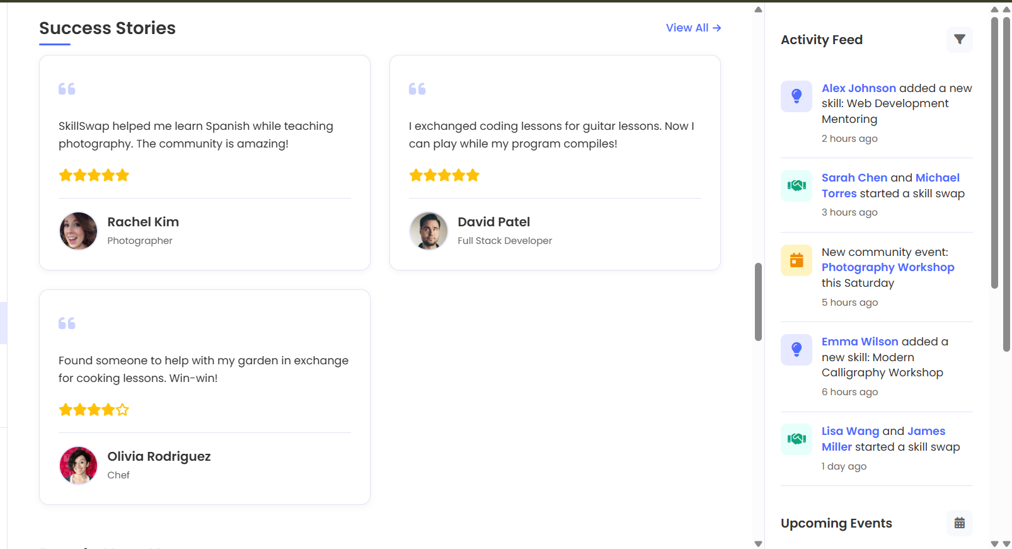Click Olivia Rodriguez's avatar photo

pos(79,465)
